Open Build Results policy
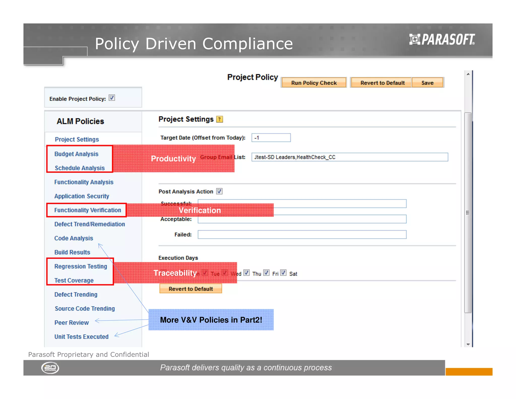 coord(72,252)
